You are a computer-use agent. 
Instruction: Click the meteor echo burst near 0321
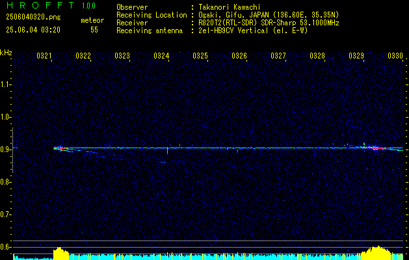coord(60,148)
